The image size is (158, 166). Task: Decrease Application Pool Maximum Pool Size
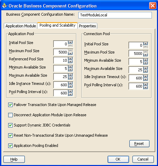[x=70, y=54]
